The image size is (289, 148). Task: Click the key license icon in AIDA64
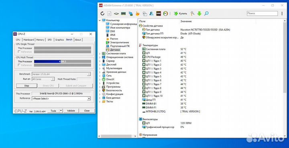point(192,14)
